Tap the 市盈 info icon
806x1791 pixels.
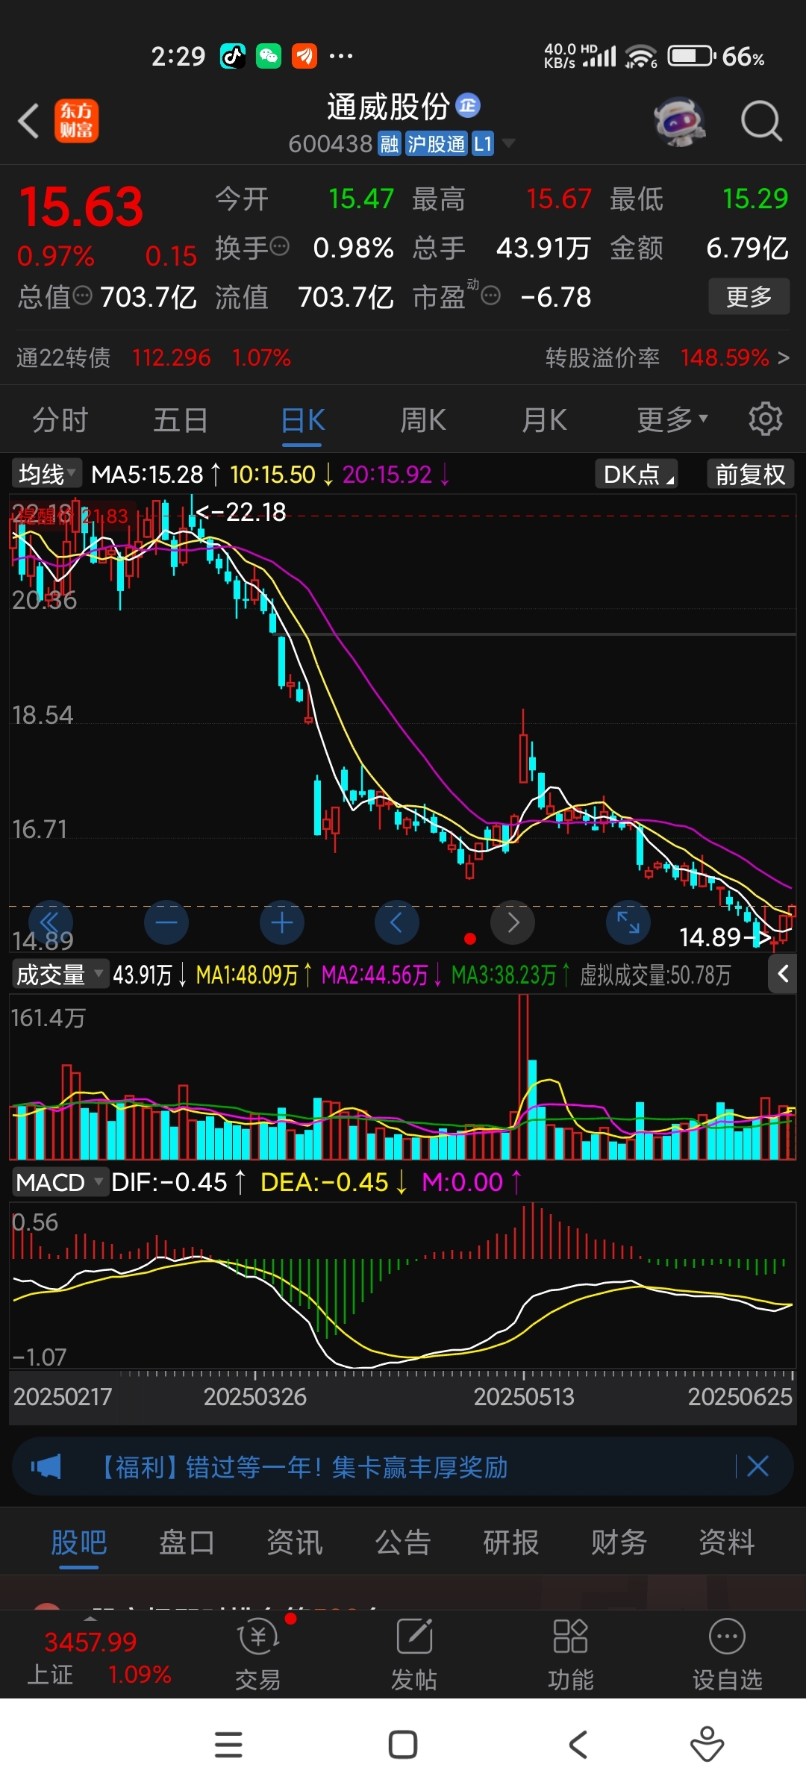pos(490,296)
